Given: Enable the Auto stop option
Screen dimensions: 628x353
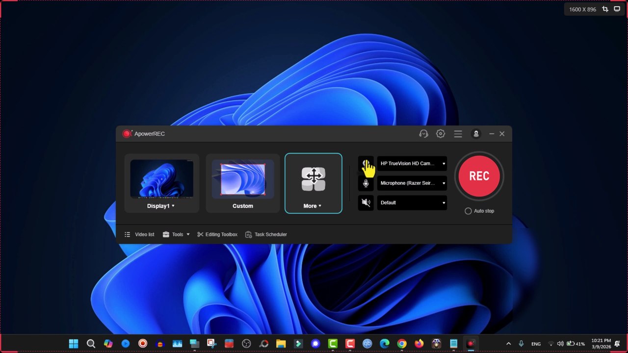Looking at the screenshot, I should point(468,211).
